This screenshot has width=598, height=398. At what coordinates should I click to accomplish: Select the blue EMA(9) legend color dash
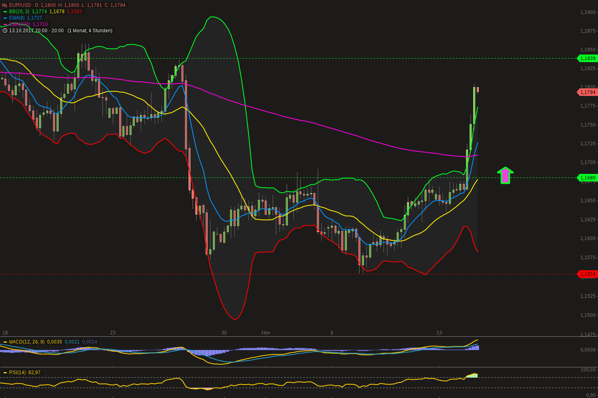point(5,18)
